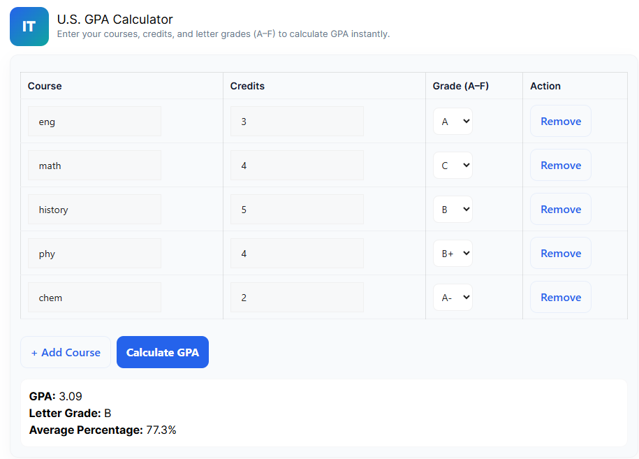Open the grade dropdown for eng
Viewport: 639px width, 459px height.
coord(453,122)
